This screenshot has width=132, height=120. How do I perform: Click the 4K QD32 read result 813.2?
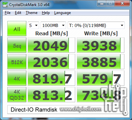(x=51, y=95)
